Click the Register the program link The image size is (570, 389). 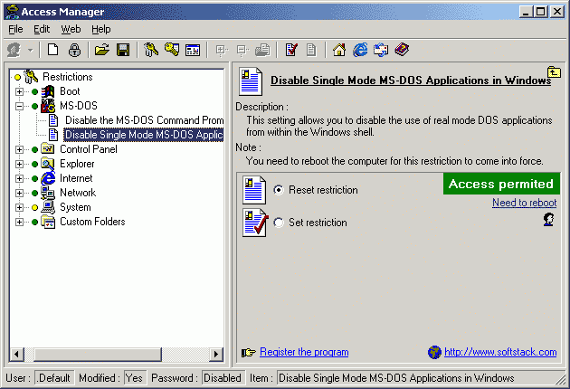(304, 352)
